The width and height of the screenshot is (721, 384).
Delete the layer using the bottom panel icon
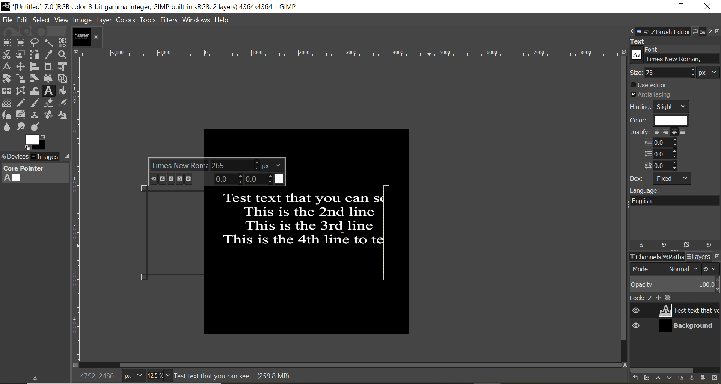tap(715, 378)
